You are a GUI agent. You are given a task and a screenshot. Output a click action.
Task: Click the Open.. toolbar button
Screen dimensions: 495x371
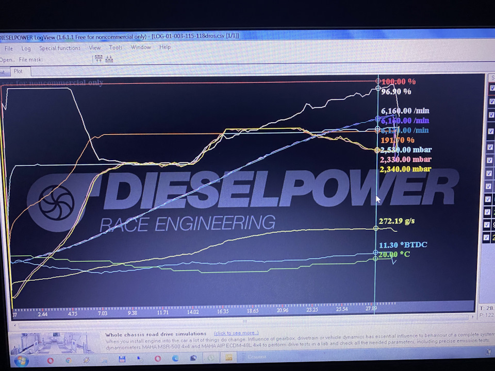[x=7, y=60]
